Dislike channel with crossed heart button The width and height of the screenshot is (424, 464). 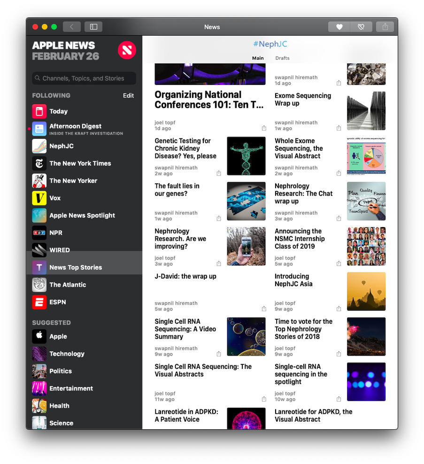pos(361,27)
